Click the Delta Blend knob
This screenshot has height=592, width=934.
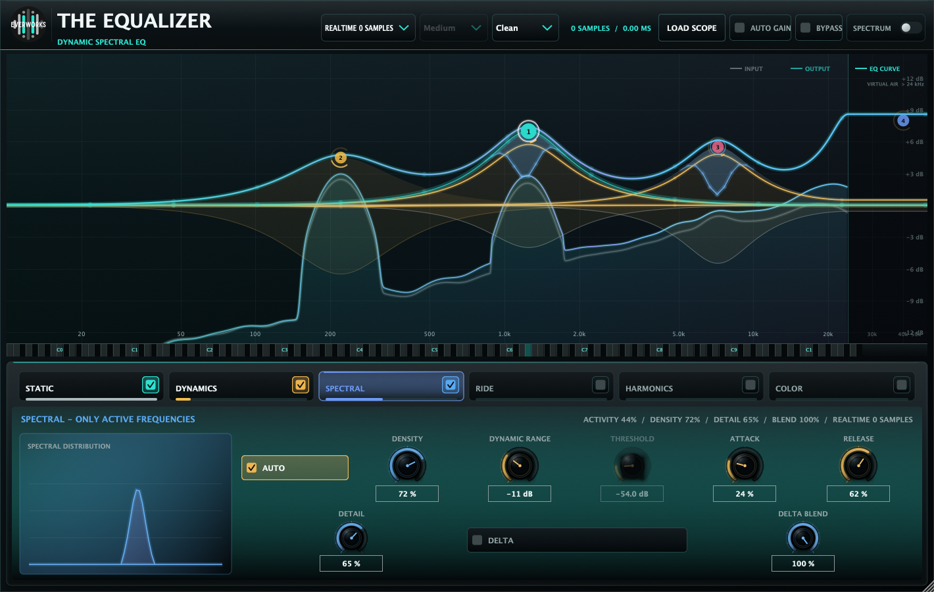803,538
